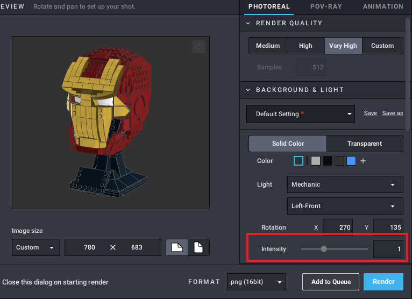The image size is (412, 299).
Task: Select Medium render quality
Action: 268,46
